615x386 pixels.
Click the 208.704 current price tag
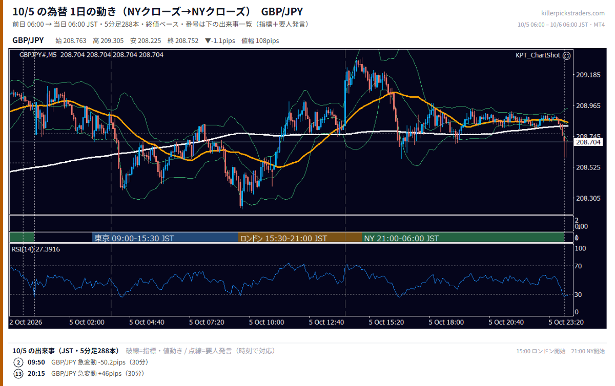tap(588, 142)
